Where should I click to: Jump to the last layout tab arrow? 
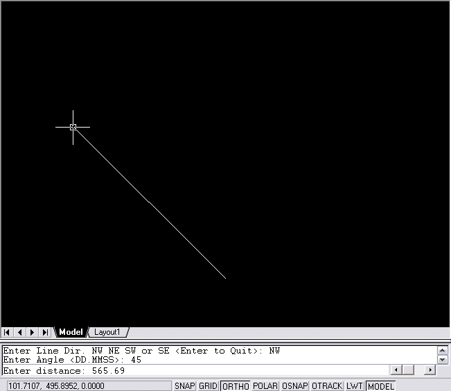point(45,333)
